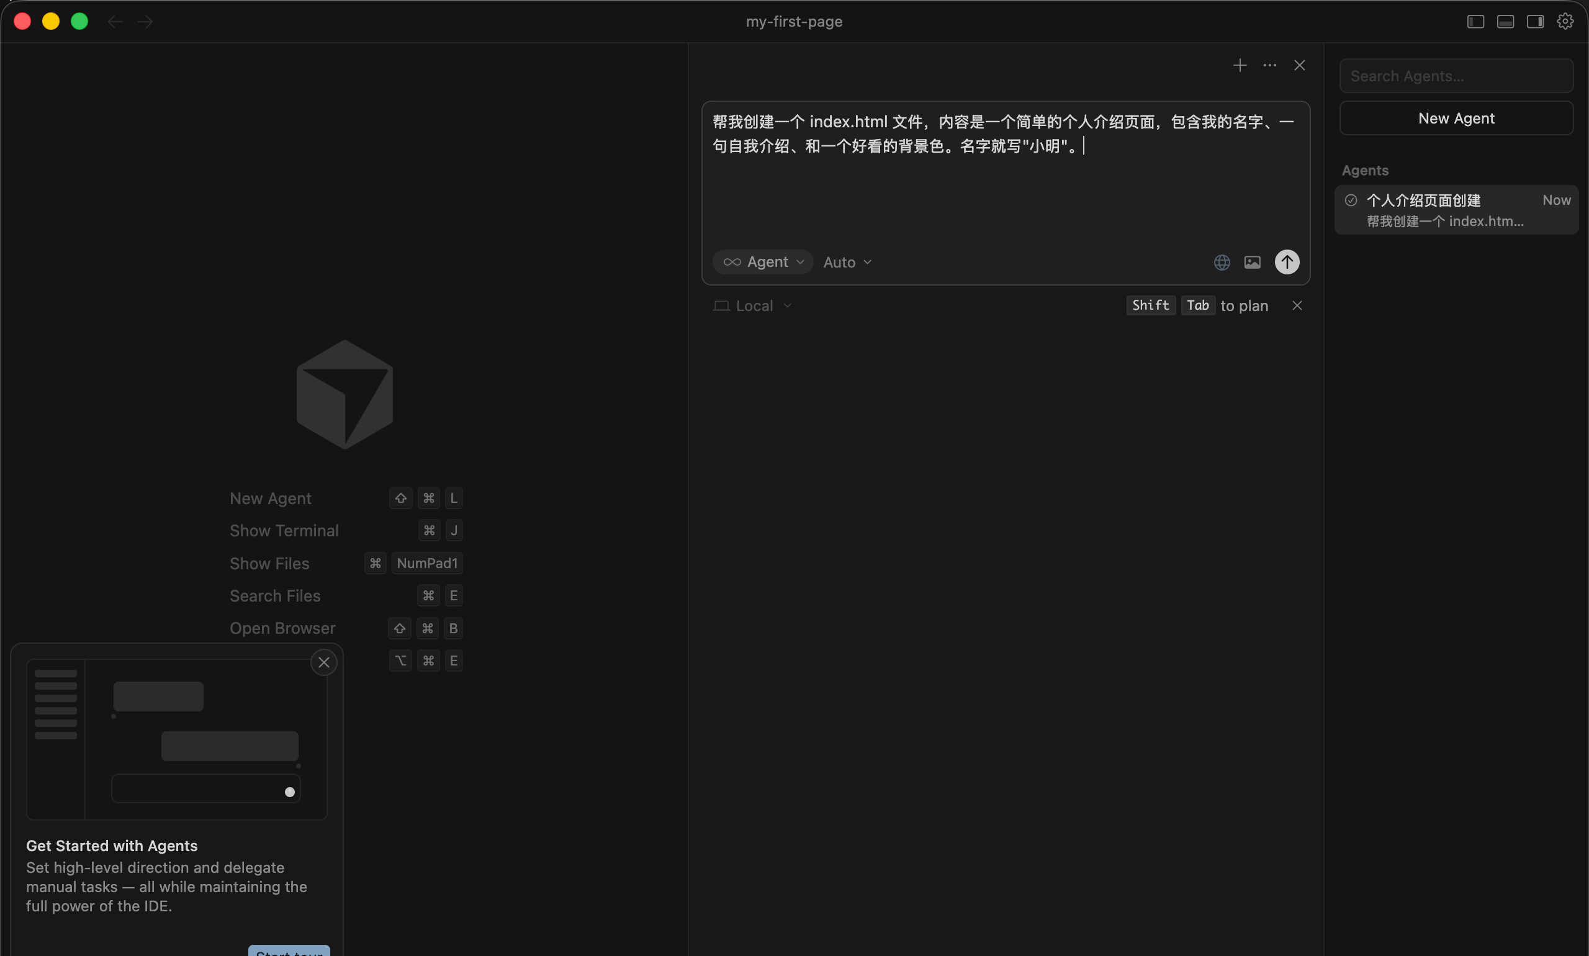
Task: Click the New Agent button
Action: pos(1456,118)
